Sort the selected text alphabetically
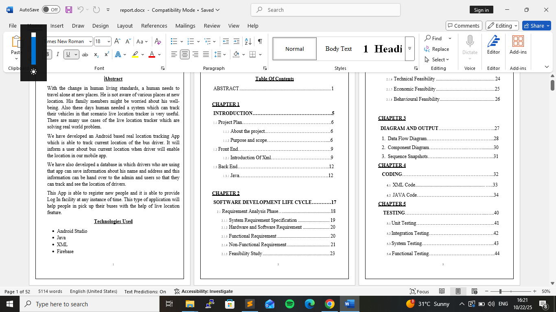This screenshot has height=312, width=556. click(248, 41)
